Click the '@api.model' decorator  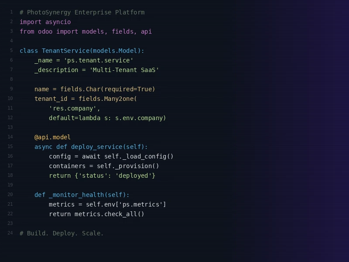point(52,137)
